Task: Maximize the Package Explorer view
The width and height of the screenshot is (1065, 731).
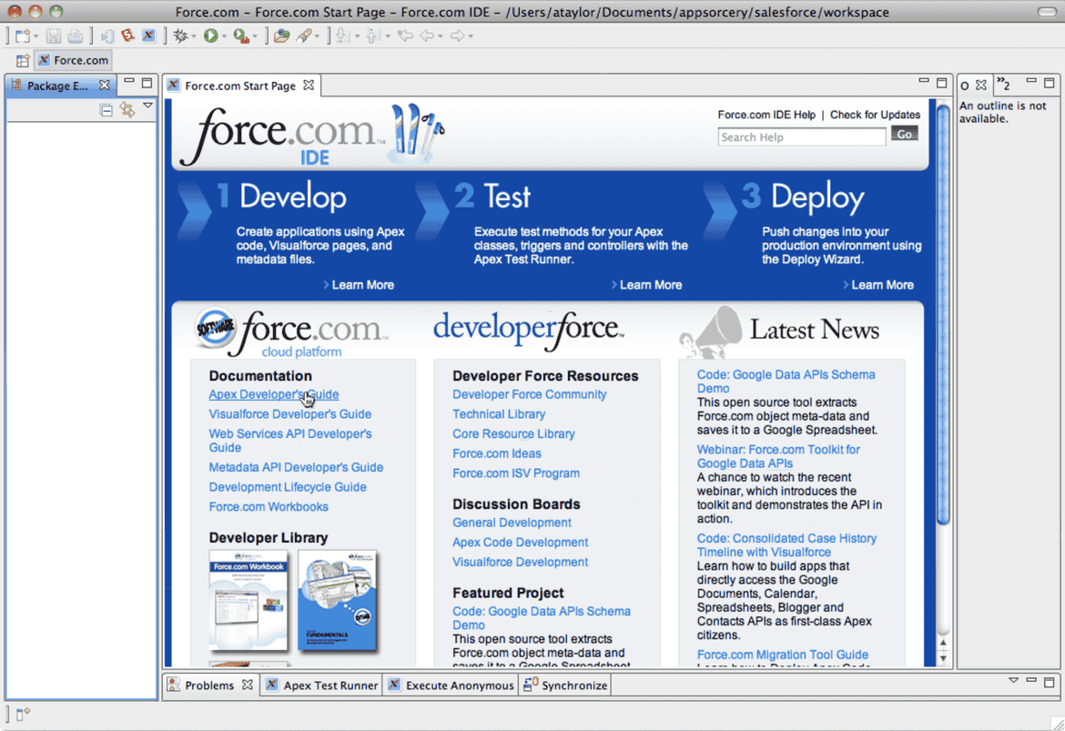Action: (x=147, y=83)
